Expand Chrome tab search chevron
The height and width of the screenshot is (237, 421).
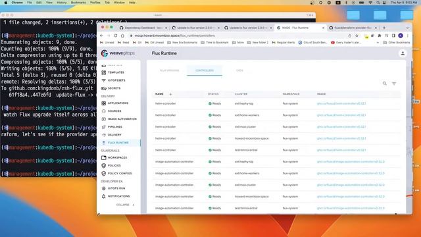(x=407, y=28)
